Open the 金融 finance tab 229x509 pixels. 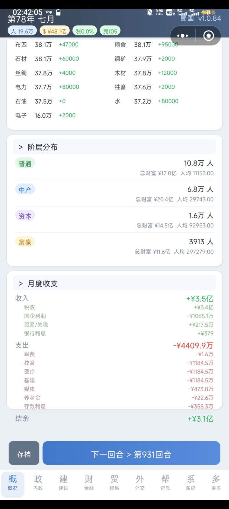89,482
